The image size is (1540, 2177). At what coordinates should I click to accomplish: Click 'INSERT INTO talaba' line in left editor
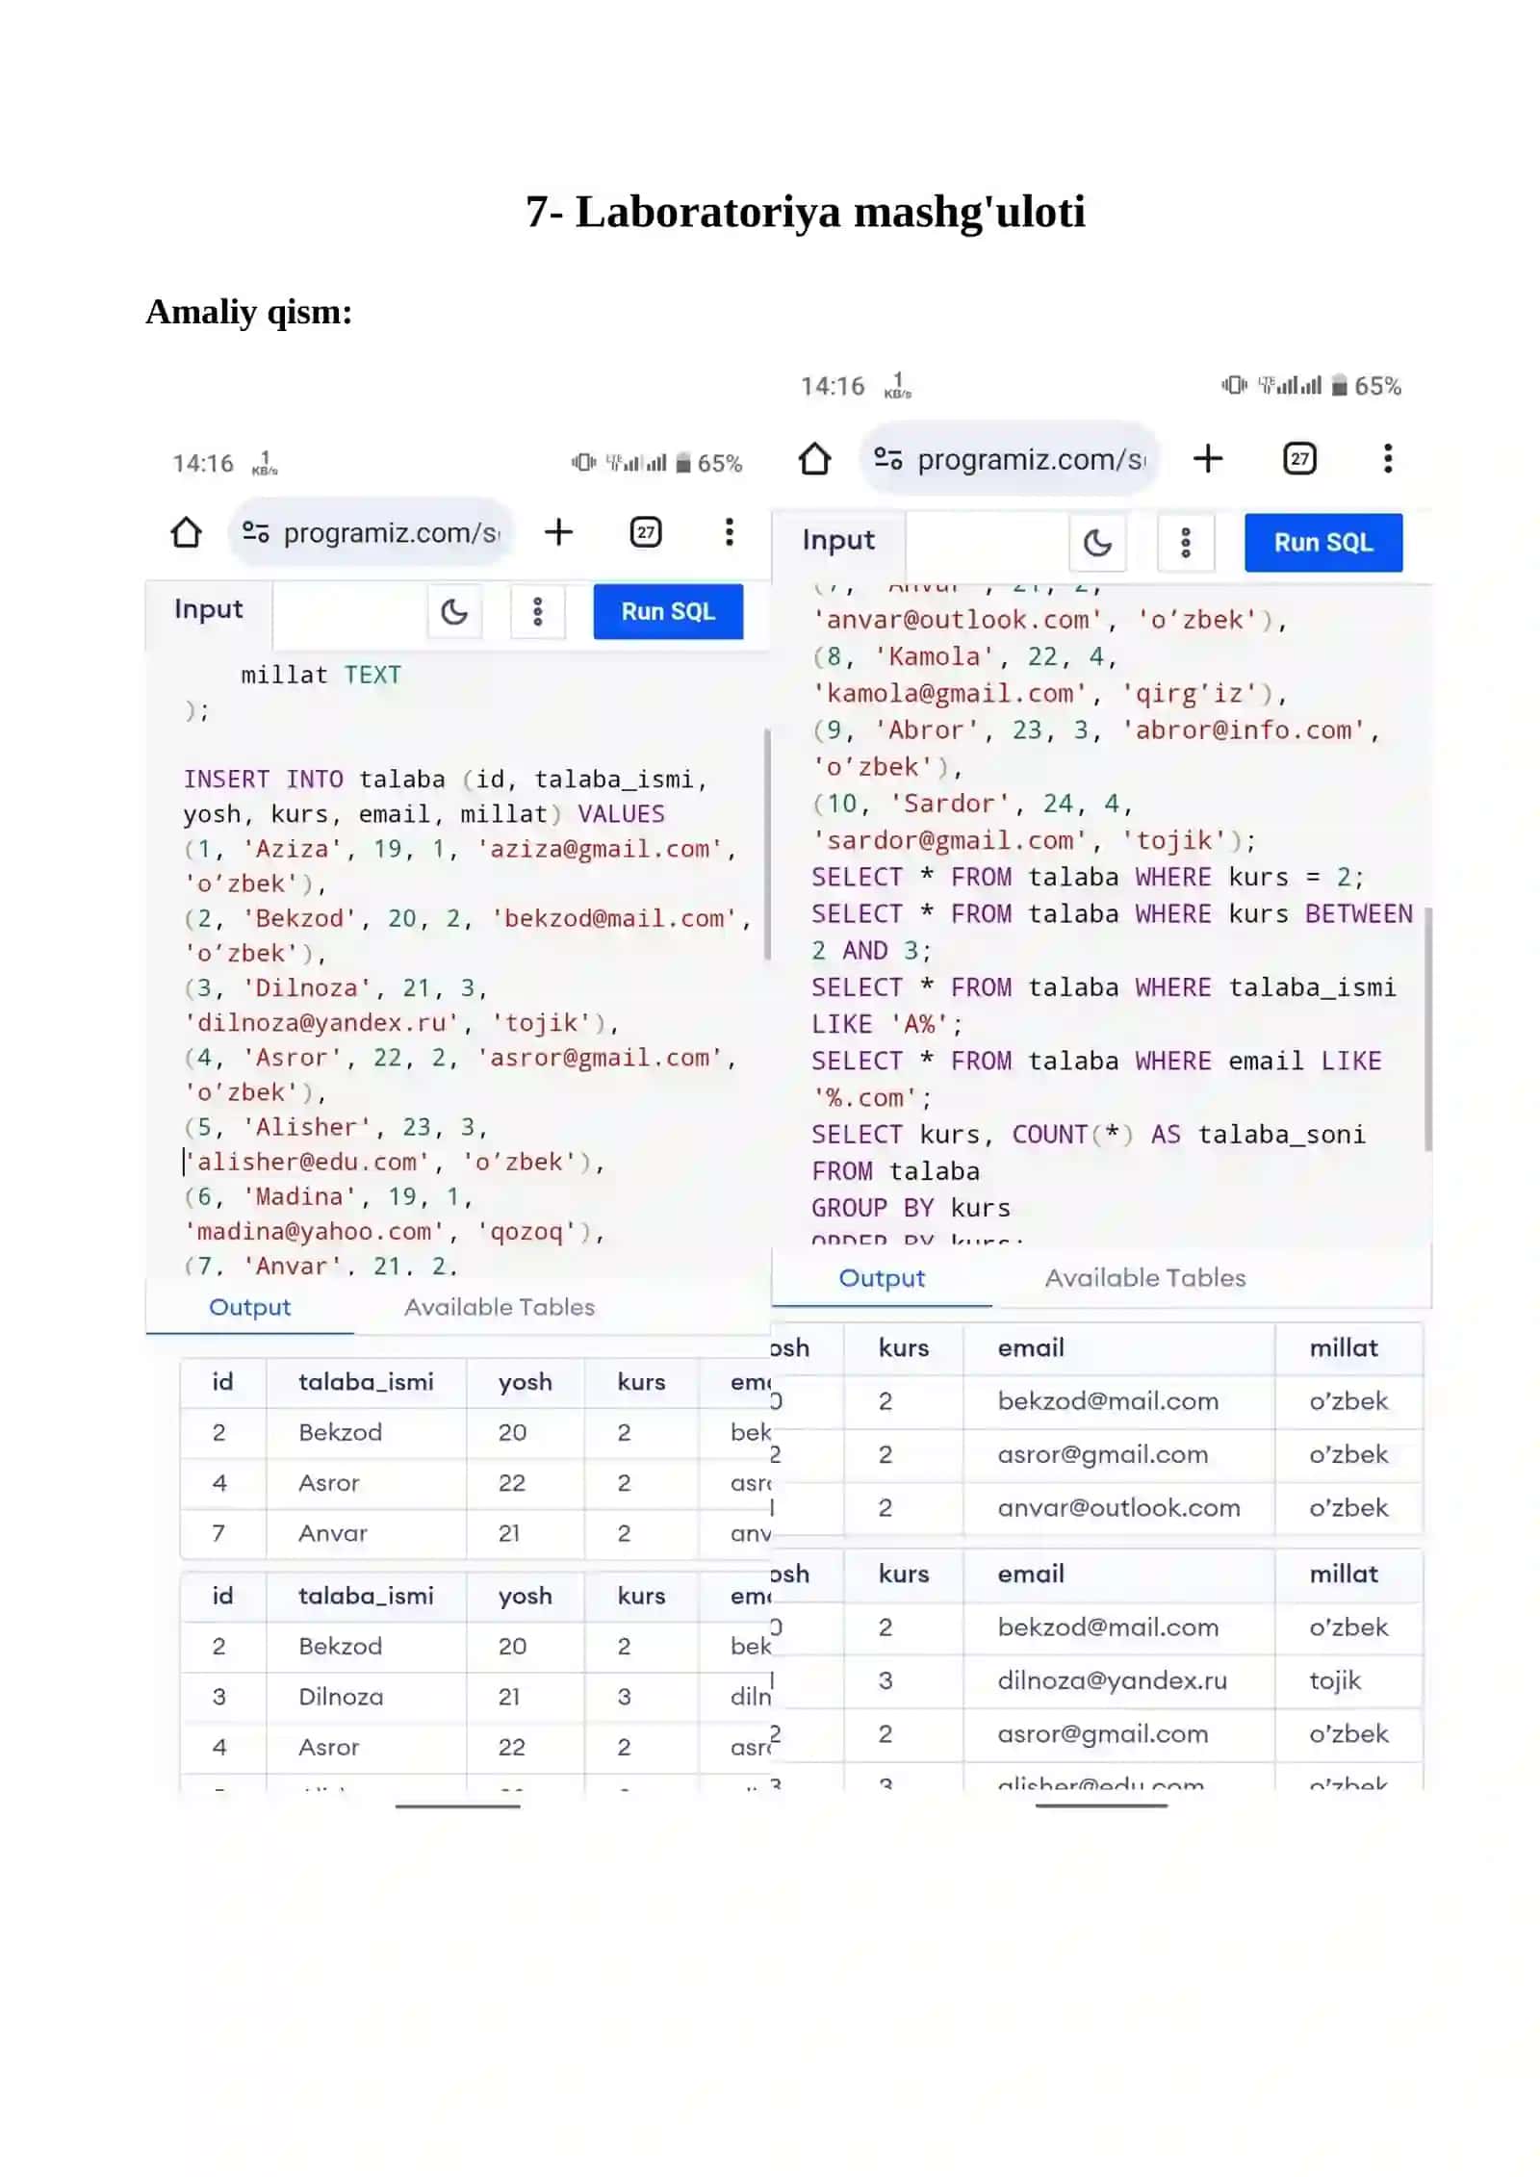point(445,779)
